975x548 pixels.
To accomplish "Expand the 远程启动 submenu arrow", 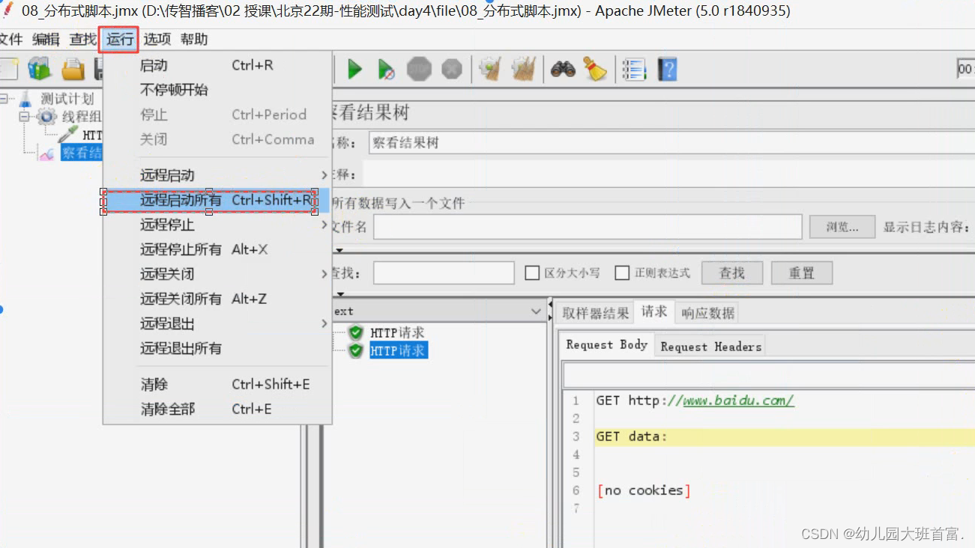I will [325, 175].
